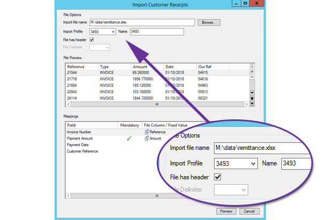
Task: Click the amount cell 103.160000
Action: point(142,92)
